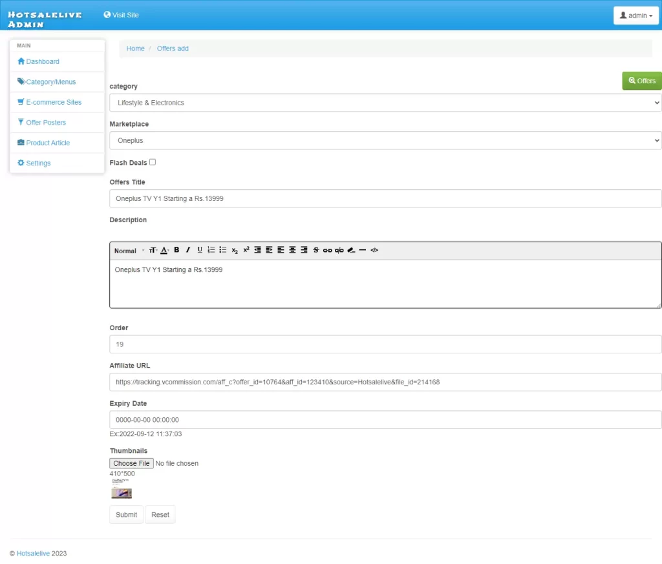Align description text right
Image resolution: width=662 pixels, height=564 pixels.
point(304,250)
